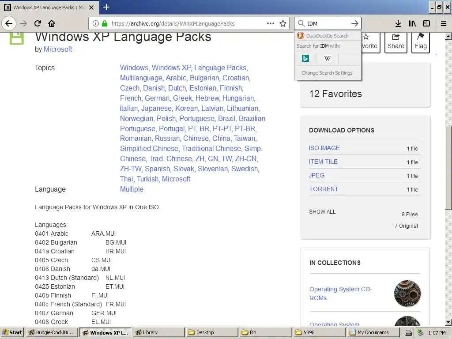The height and width of the screenshot is (339, 452).
Task: Click into the IDM search box
Action: [328, 23]
